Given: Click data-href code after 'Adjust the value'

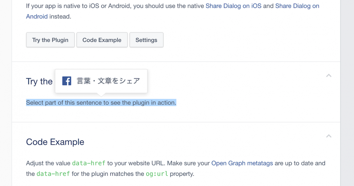Looking at the screenshot, I should point(88,163).
